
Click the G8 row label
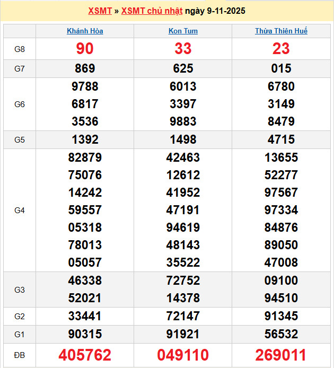click(20, 49)
